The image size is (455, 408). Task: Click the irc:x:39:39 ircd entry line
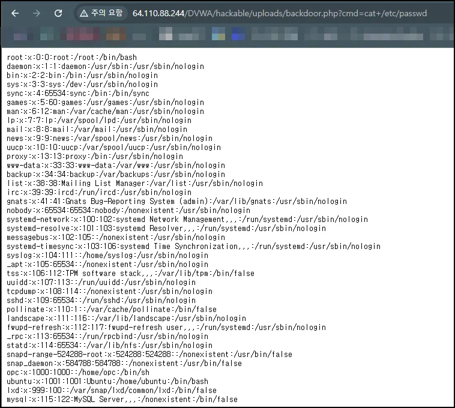99,192
